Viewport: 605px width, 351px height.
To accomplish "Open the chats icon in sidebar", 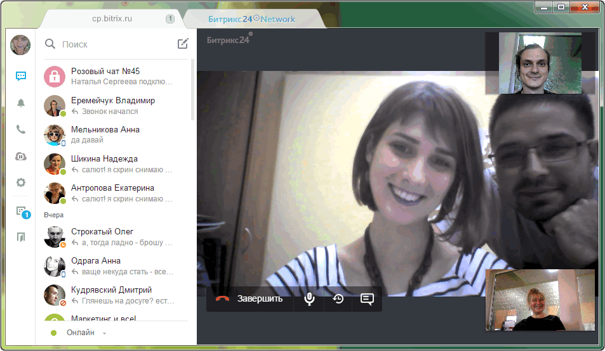I will tap(21, 76).
